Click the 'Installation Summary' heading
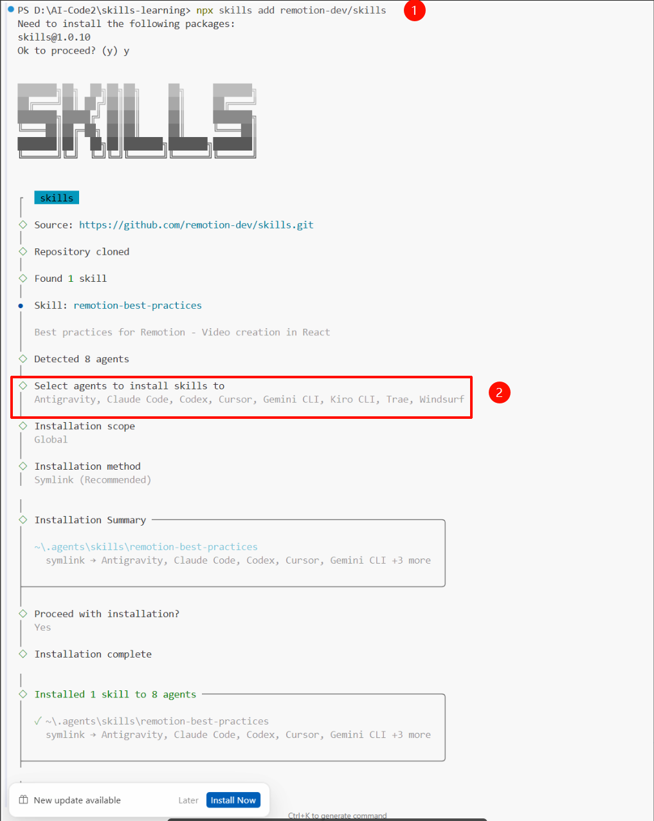The image size is (654, 821). point(90,520)
